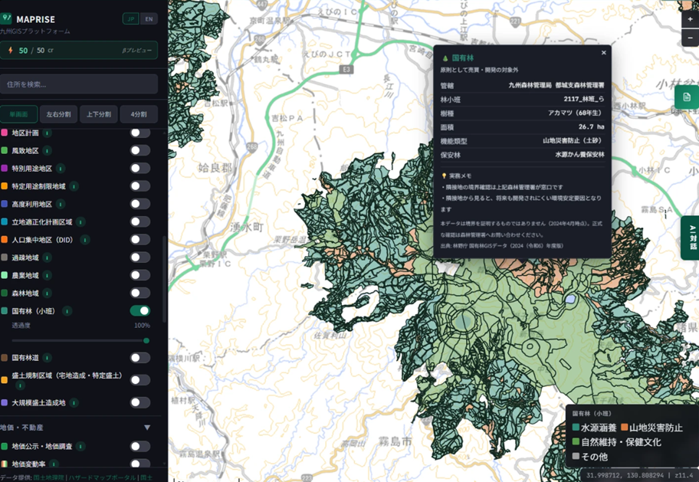Open info icon beside 高度利用地区
Viewport: 699px width, 482px height.
point(61,204)
